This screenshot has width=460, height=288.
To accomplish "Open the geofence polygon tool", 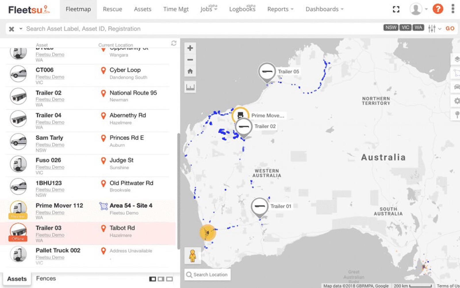I will pyautogui.click(x=456, y=73).
